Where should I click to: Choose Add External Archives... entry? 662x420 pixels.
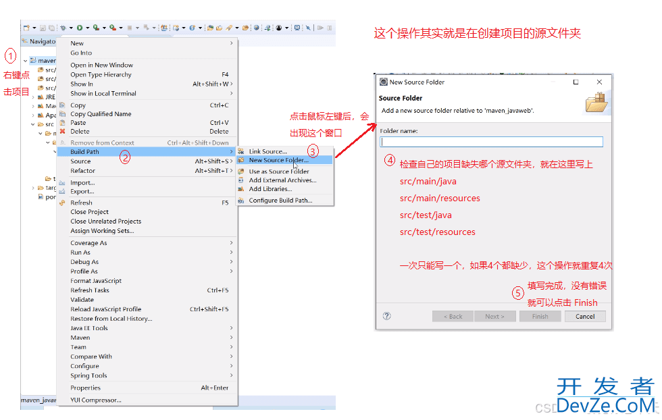pyautogui.click(x=285, y=180)
